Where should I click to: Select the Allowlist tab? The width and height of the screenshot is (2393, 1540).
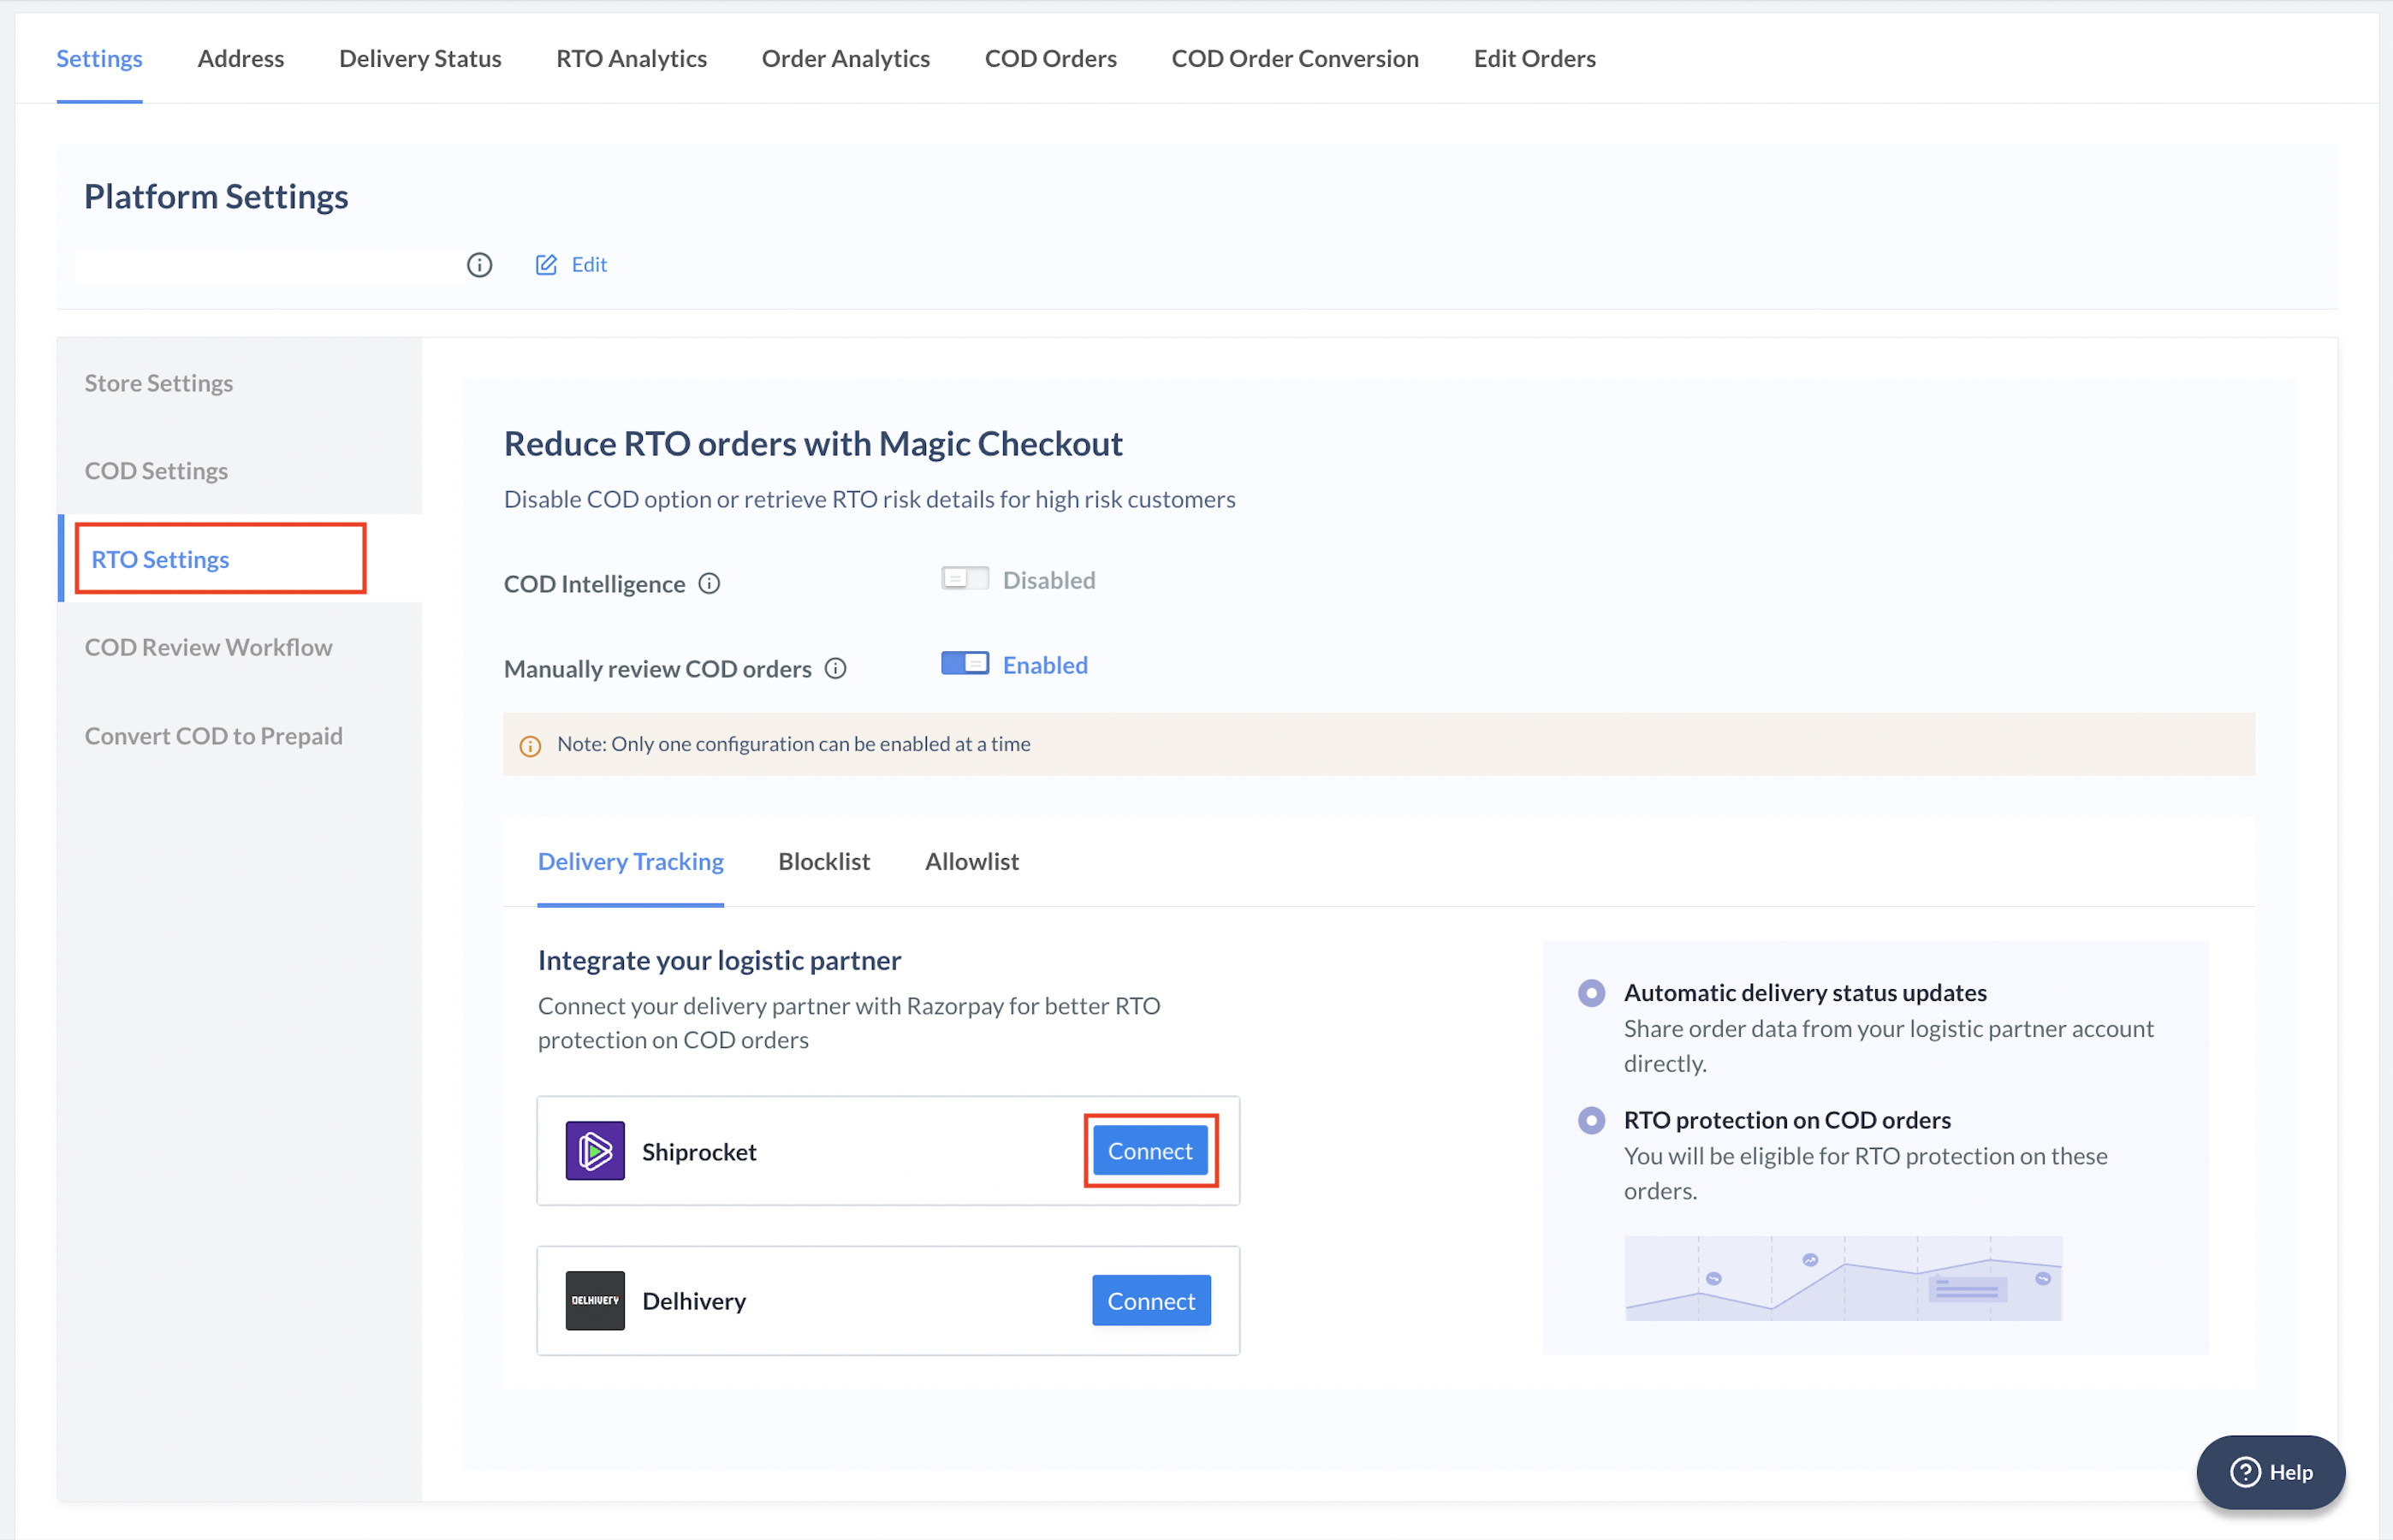point(971,860)
